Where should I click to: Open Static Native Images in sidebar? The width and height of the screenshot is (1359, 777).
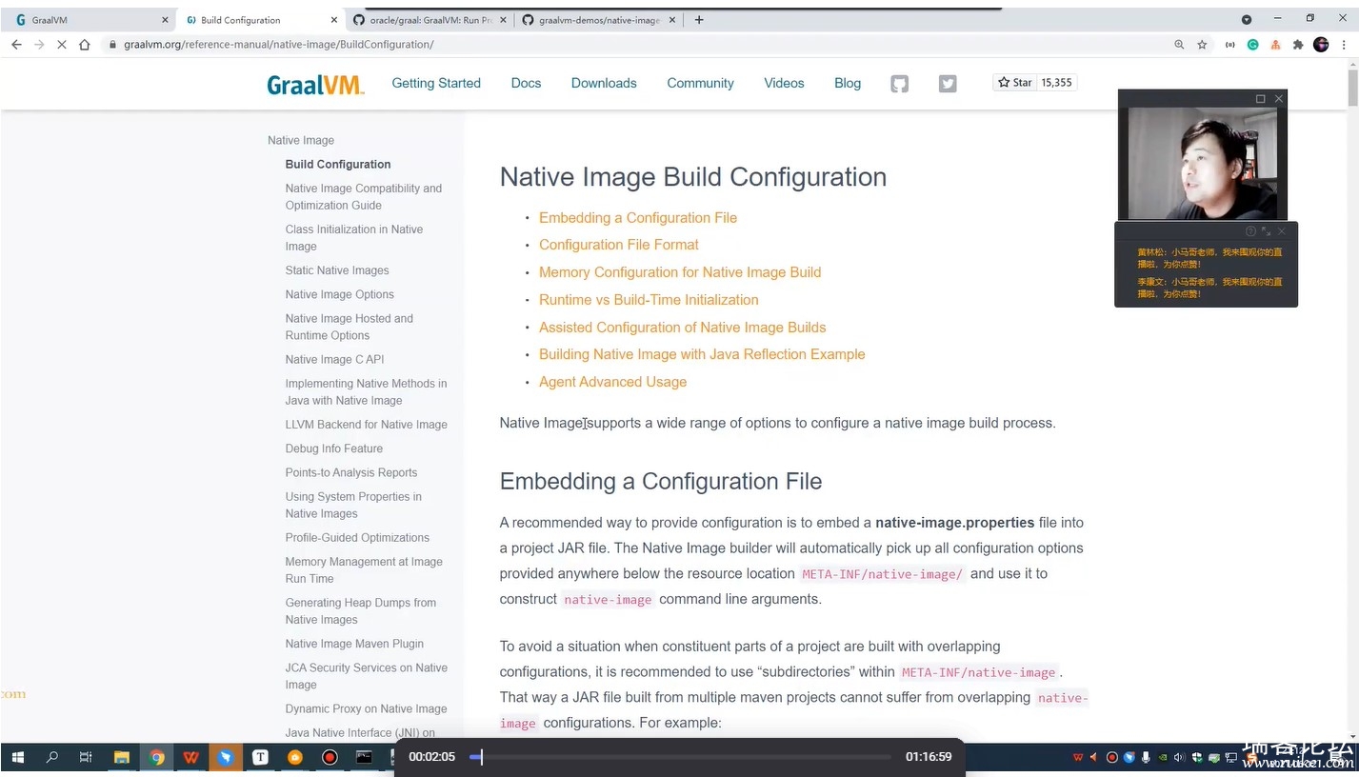point(337,270)
